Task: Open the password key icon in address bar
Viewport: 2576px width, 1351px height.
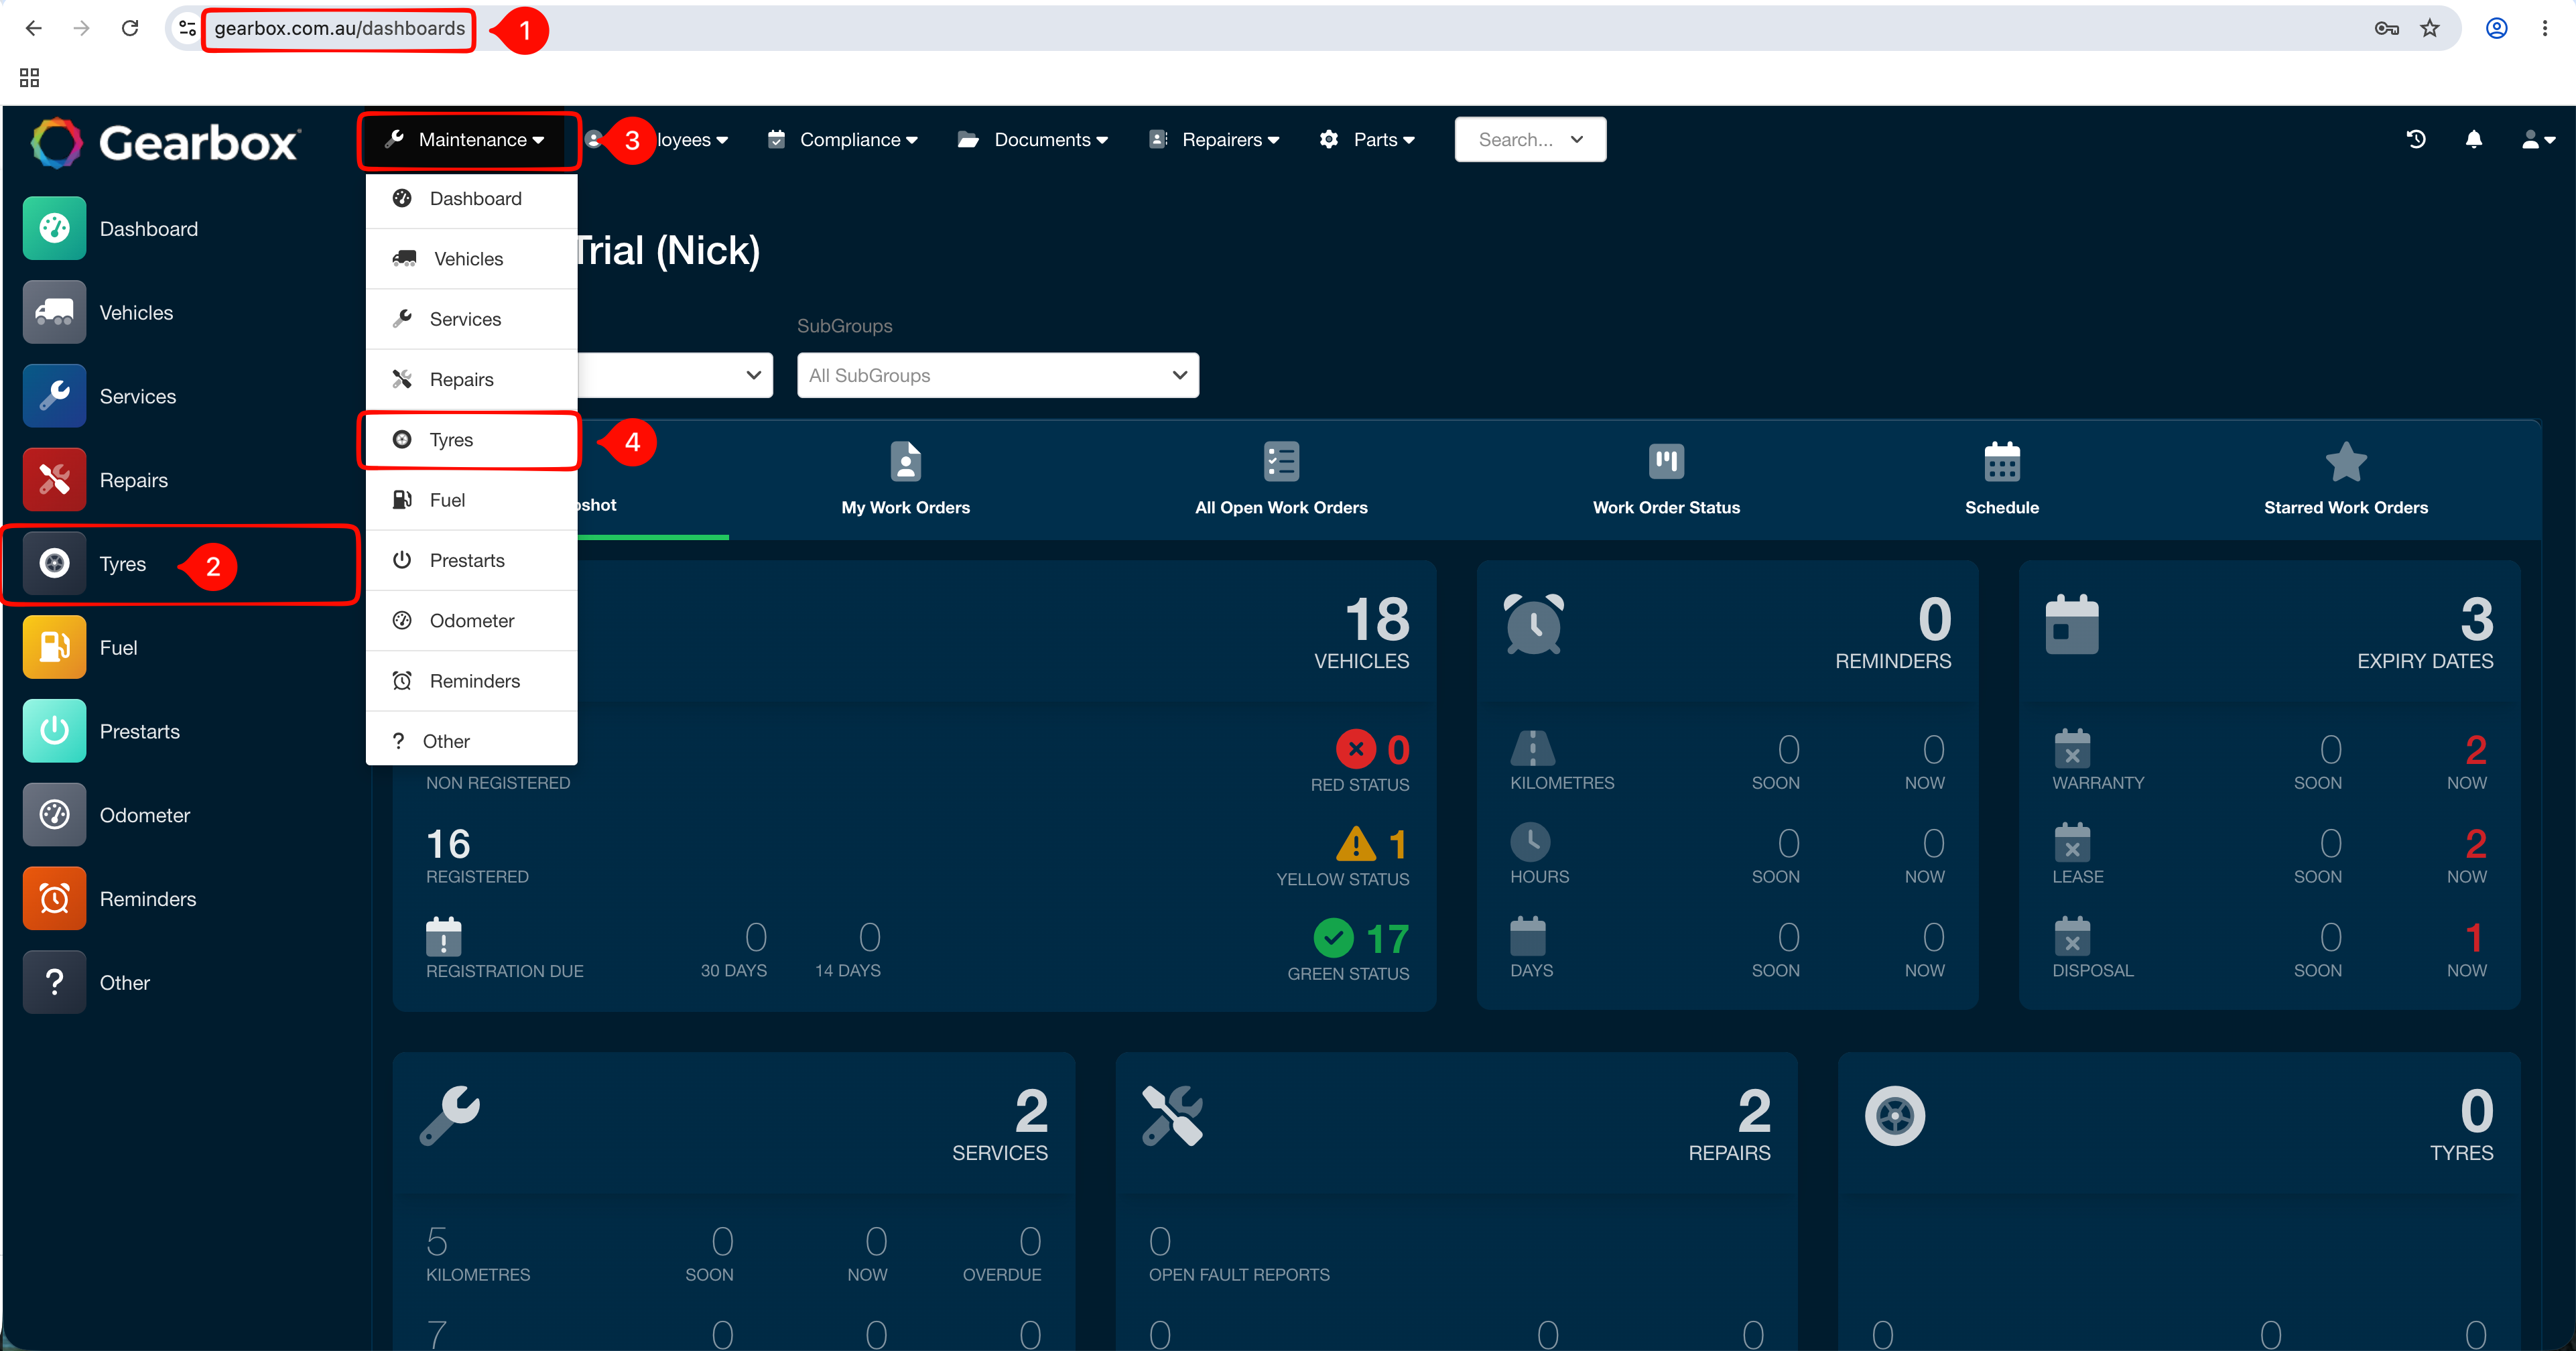Action: [x=2387, y=28]
